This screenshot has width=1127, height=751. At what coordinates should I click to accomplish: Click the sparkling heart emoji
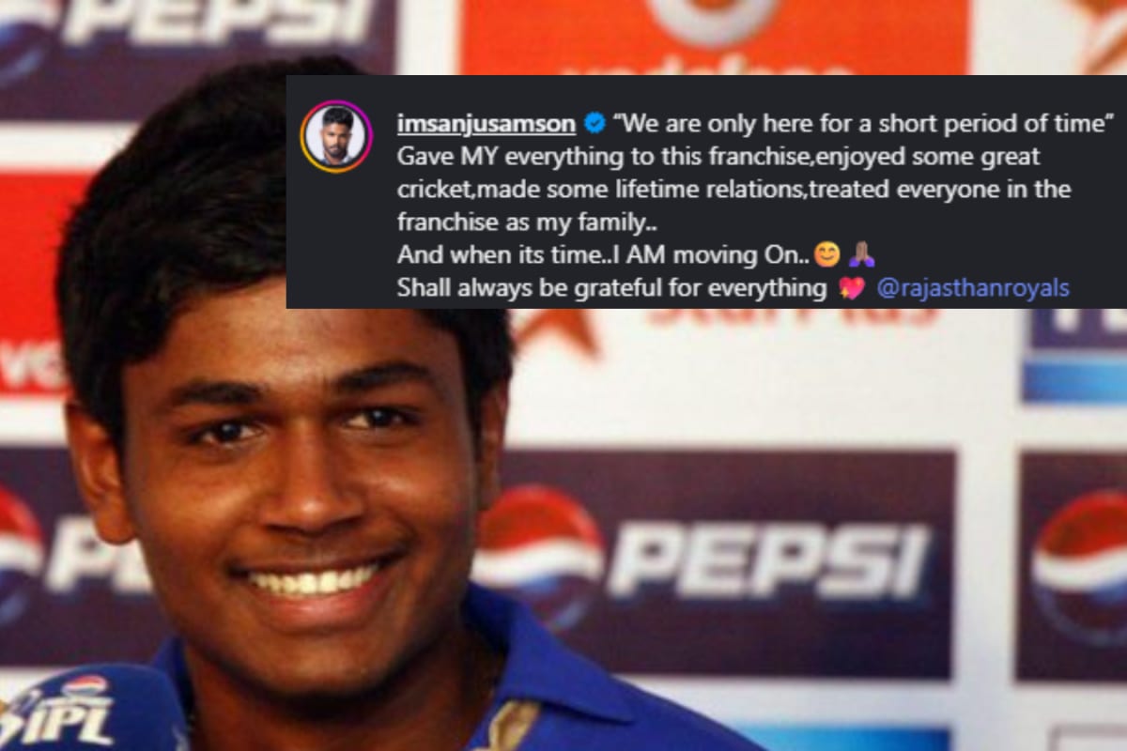coord(851,288)
